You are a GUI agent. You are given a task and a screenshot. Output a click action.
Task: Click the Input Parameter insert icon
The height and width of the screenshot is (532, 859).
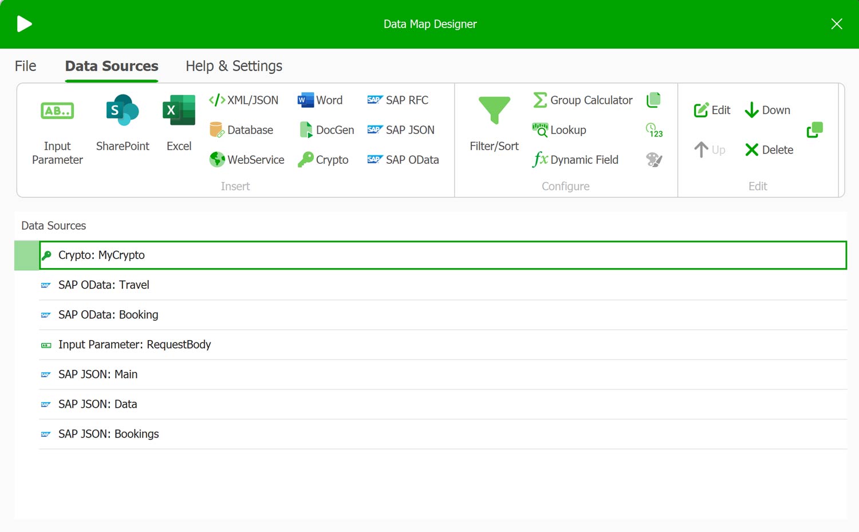pyautogui.click(x=57, y=112)
